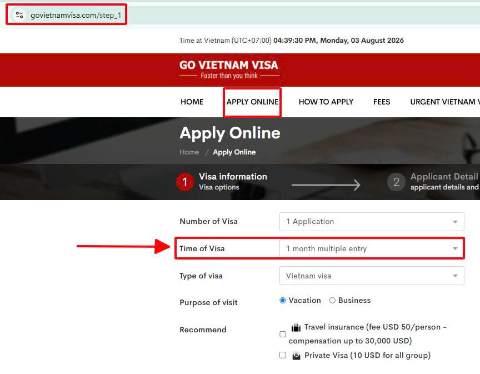Open the Type of visa dropdown
480x374 pixels.
click(372, 276)
